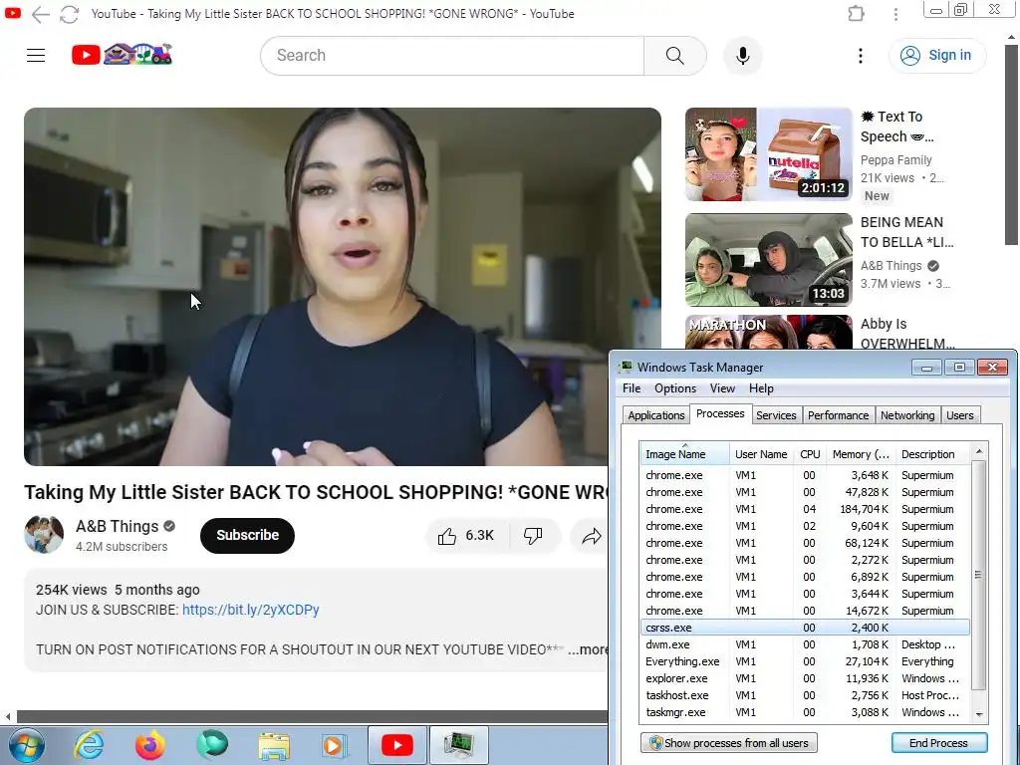1020x765 pixels.
Task: Select the csrss.exe process row
Action: click(805, 628)
